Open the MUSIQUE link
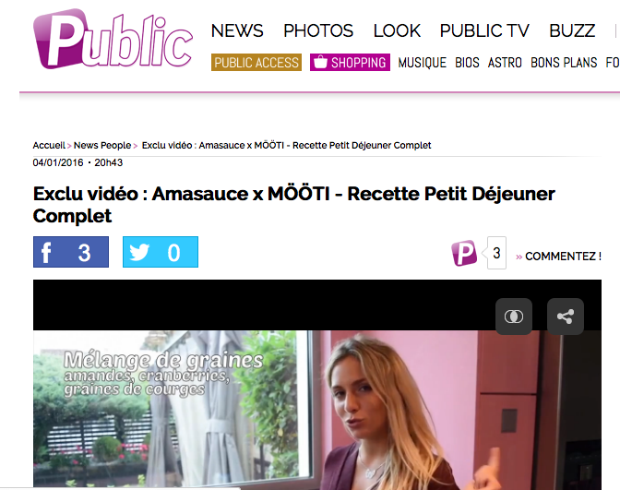Screen dimensions: 620x490 coord(422,63)
